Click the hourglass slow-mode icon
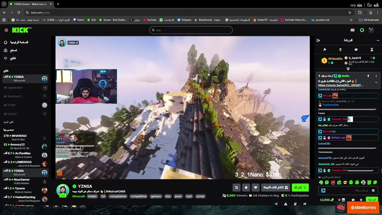 pyautogui.click(x=372, y=50)
